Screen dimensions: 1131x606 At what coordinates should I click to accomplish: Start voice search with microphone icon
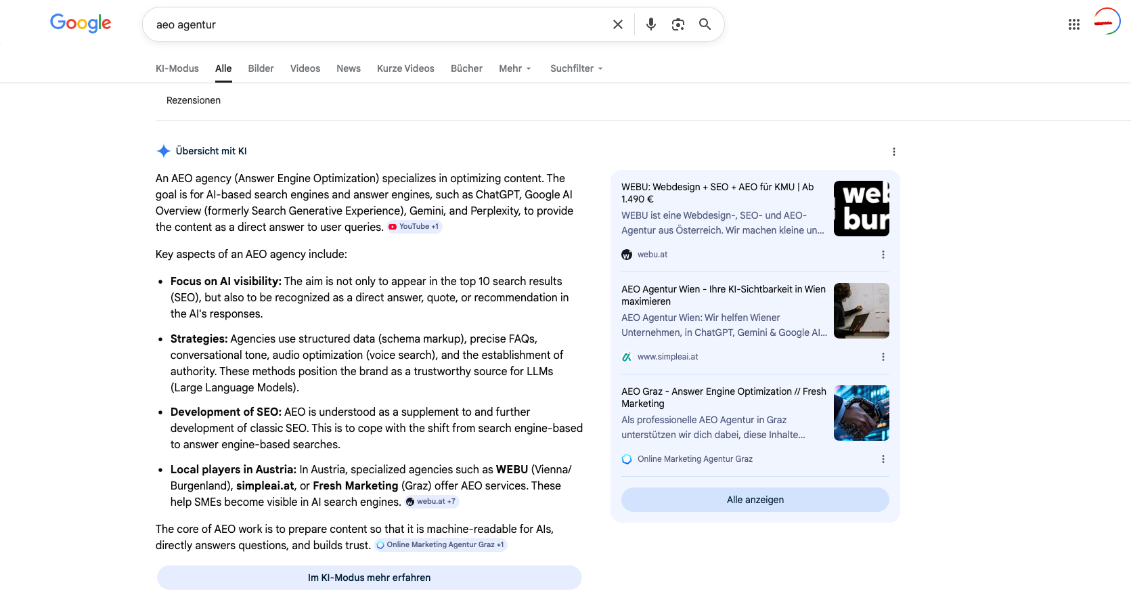point(650,24)
